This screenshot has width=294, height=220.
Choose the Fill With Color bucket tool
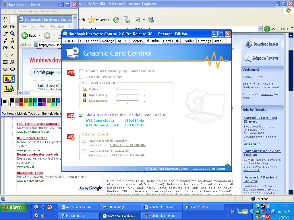pyautogui.click(x=13, y=26)
